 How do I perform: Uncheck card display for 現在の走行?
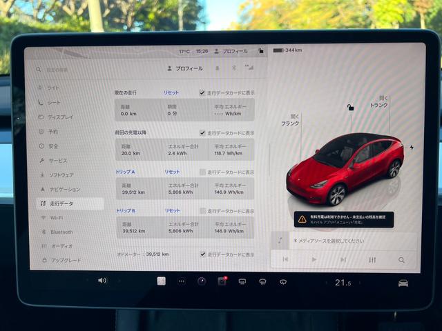click(202, 92)
